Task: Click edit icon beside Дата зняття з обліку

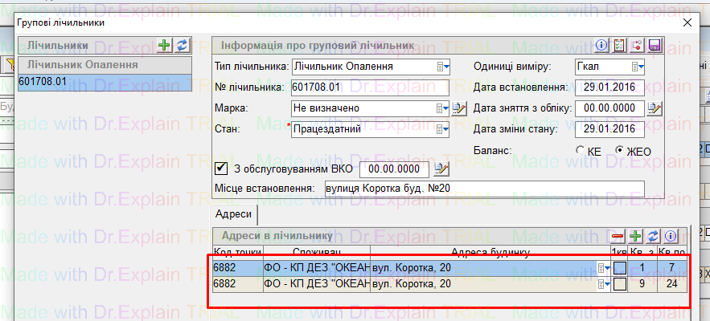Action: (x=655, y=108)
